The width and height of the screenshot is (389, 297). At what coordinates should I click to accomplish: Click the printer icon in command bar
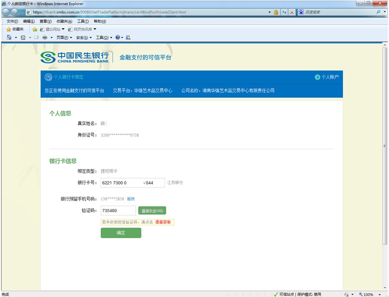click(x=45, y=37)
